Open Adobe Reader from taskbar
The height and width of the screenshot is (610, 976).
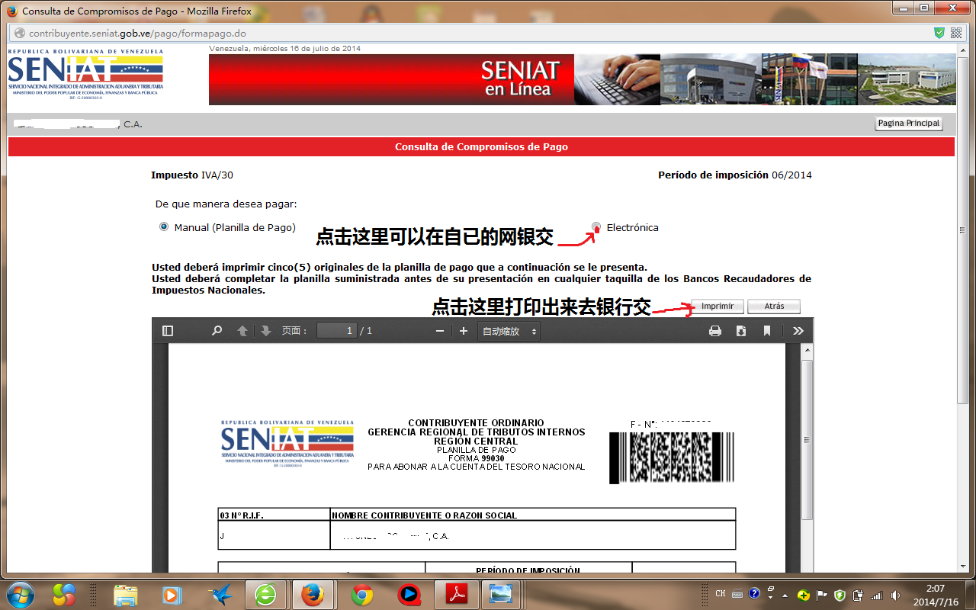456,595
